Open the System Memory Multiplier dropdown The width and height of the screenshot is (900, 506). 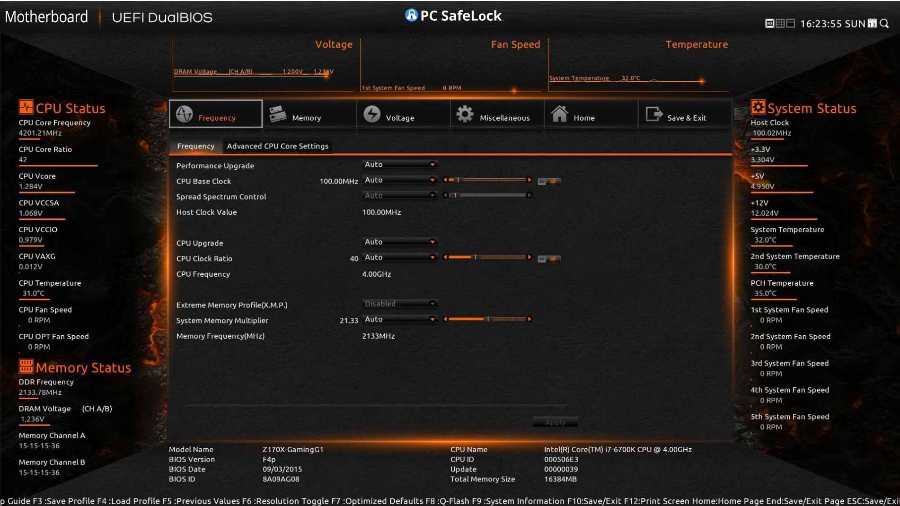(x=400, y=320)
